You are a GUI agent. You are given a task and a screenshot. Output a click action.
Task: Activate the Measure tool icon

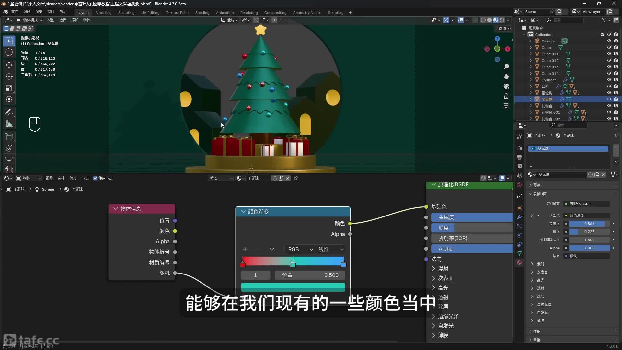click(x=9, y=124)
